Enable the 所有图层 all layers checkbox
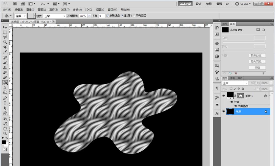 134,16
